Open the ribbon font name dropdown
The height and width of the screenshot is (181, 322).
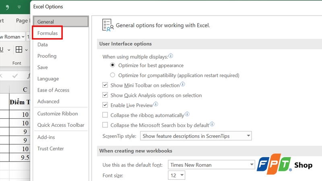pyautogui.click(x=23, y=37)
